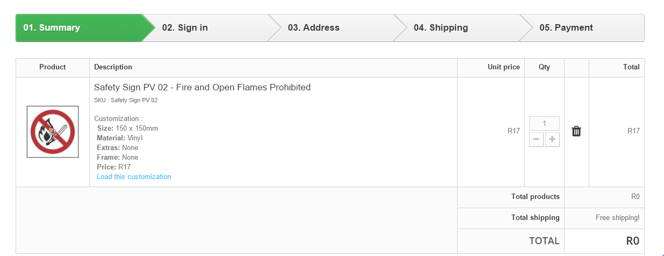The height and width of the screenshot is (256, 664).
Task: Go to the 04. Shipping step
Action: pos(440,28)
